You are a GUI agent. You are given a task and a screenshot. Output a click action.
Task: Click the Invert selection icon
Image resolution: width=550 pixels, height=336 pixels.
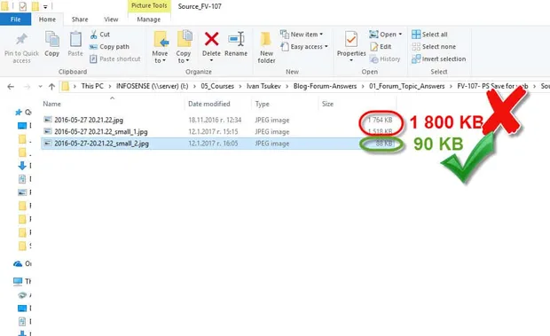416,59
